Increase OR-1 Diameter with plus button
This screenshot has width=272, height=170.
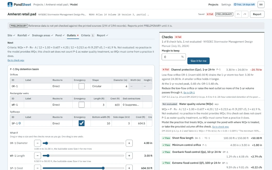tap(129, 143)
